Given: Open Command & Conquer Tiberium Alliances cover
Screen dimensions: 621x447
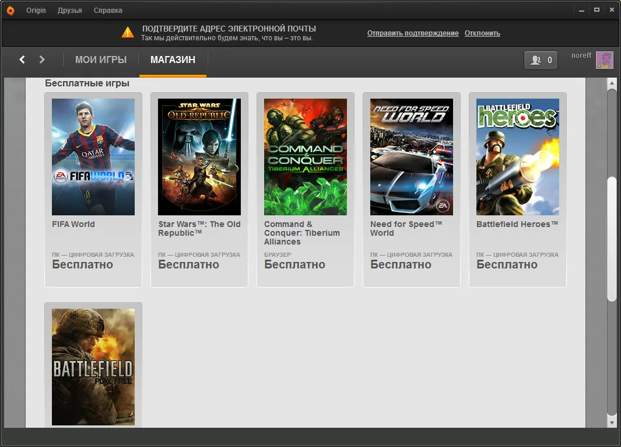Looking at the screenshot, I should 306,157.
